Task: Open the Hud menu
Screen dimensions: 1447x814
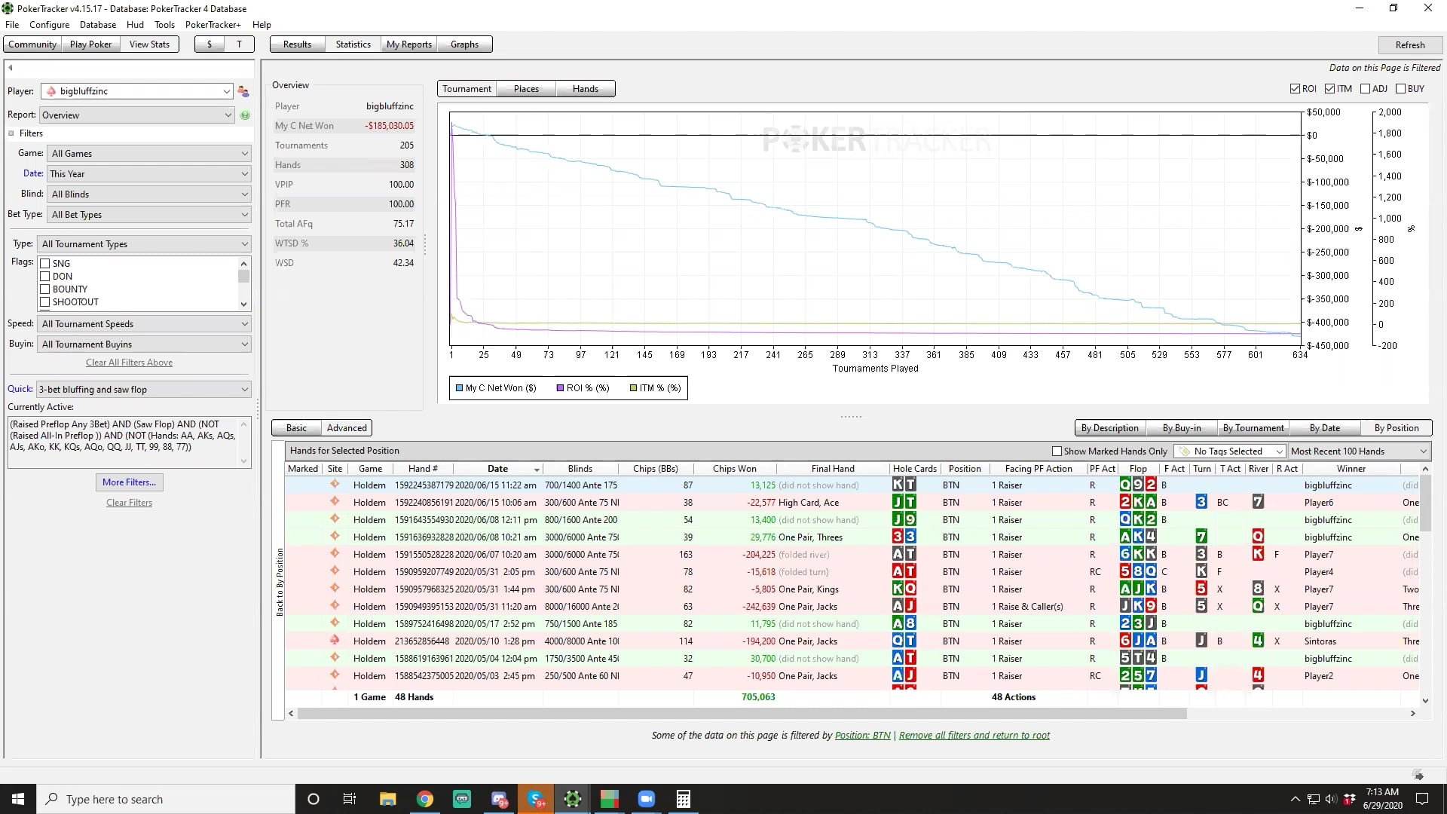Action: click(x=135, y=25)
